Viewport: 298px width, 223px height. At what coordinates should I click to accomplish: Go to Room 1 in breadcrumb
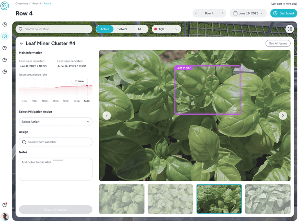[x=36, y=3]
